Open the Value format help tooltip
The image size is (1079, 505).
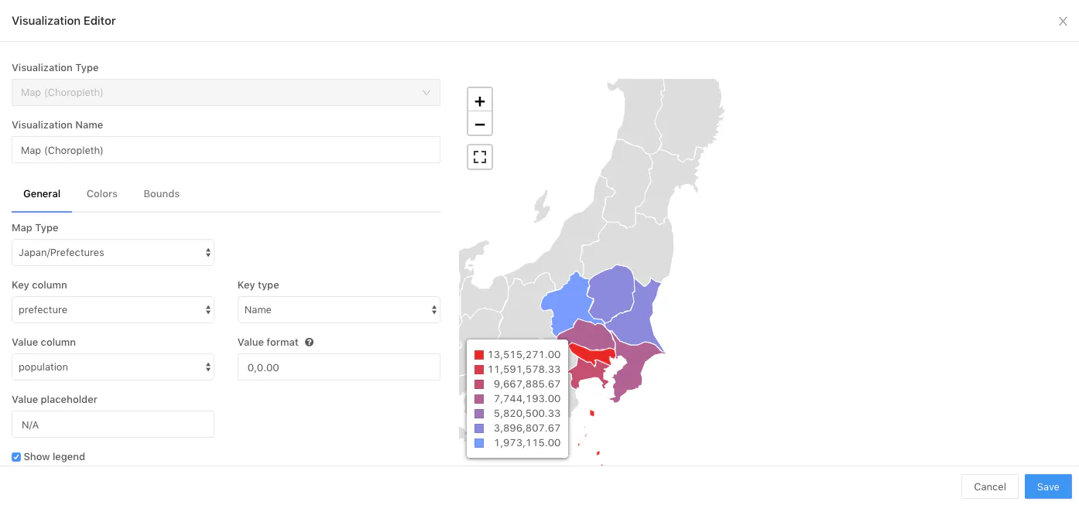point(309,342)
